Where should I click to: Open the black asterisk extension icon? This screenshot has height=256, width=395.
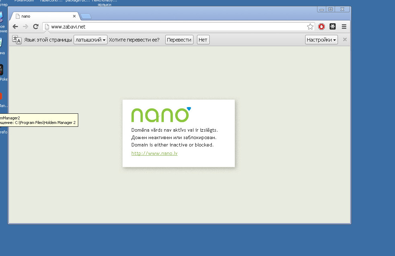tap(333, 26)
